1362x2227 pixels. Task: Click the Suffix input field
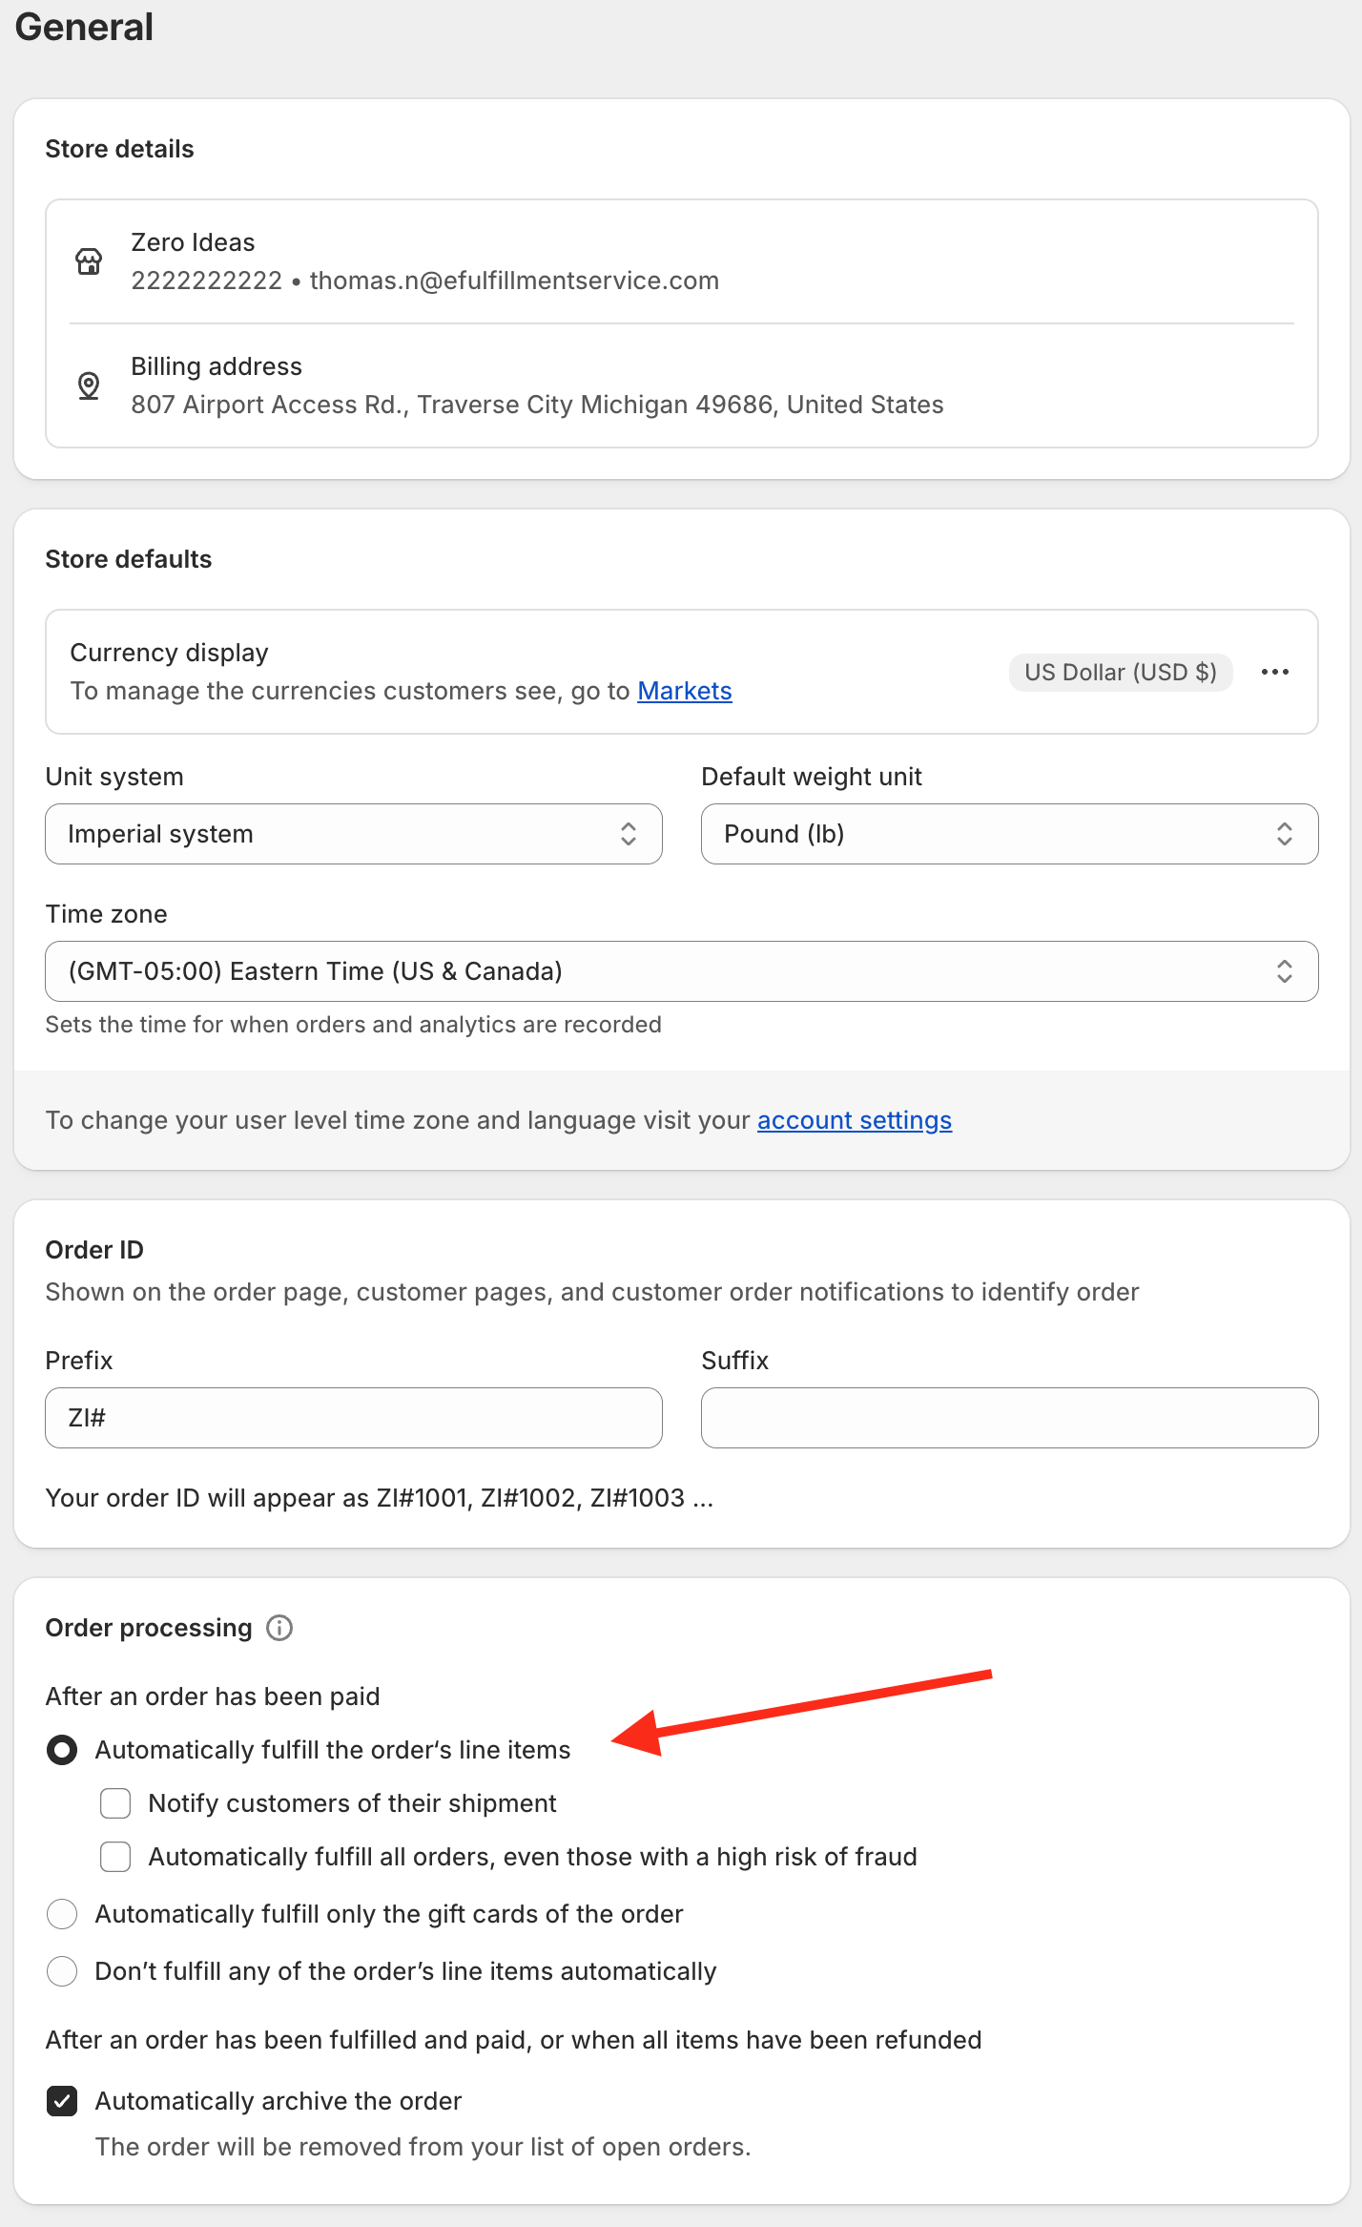(1010, 1418)
